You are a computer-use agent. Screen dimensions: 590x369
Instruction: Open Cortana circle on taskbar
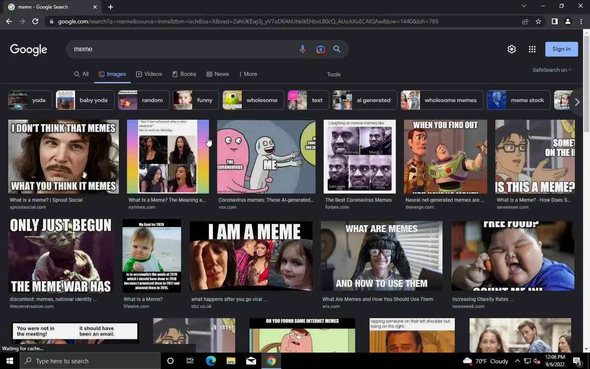click(170, 361)
